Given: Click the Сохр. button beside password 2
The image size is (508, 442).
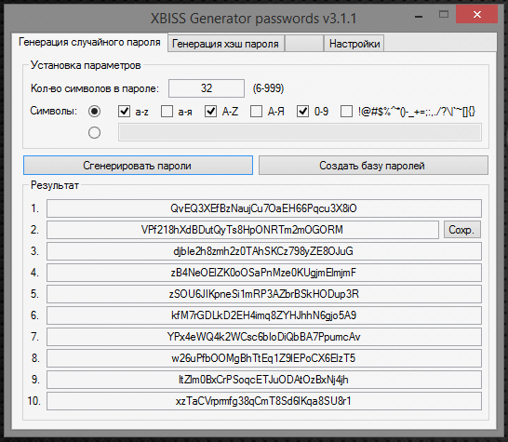Looking at the screenshot, I should [x=462, y=230].
